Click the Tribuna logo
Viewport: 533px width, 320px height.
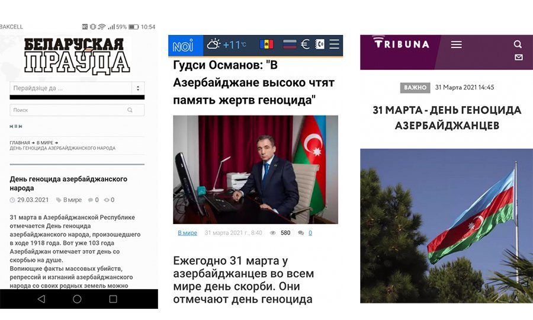coord(401,43)
